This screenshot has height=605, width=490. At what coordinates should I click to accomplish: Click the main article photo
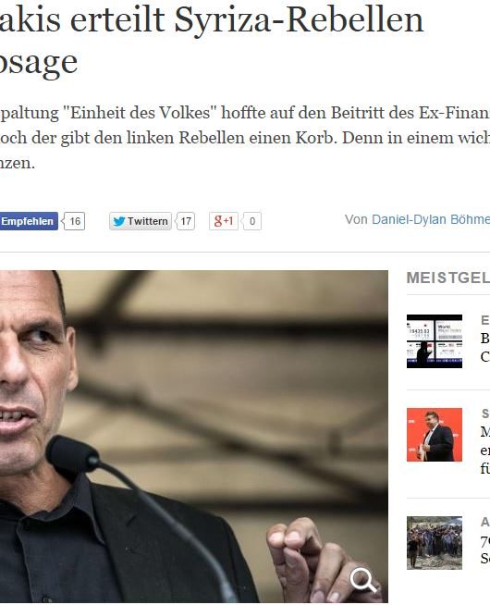pos(194,436)
